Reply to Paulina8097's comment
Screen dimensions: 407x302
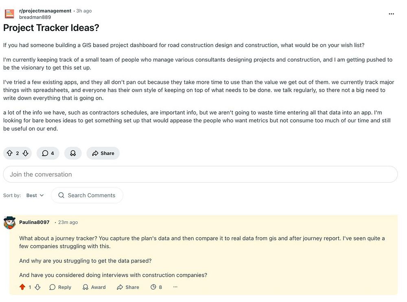pos(60,287)
